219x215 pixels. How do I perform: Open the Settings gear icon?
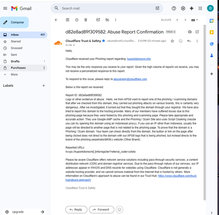[x=183, y=8]
